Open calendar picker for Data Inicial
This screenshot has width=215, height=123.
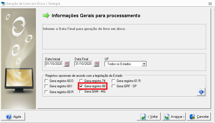pyautogui.click(x=67, y=64)
